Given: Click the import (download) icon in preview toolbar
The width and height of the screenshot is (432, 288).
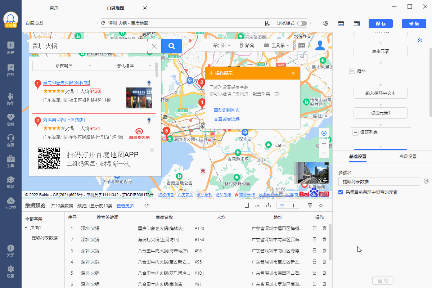Looking at the screenshot, I should 258,206.
